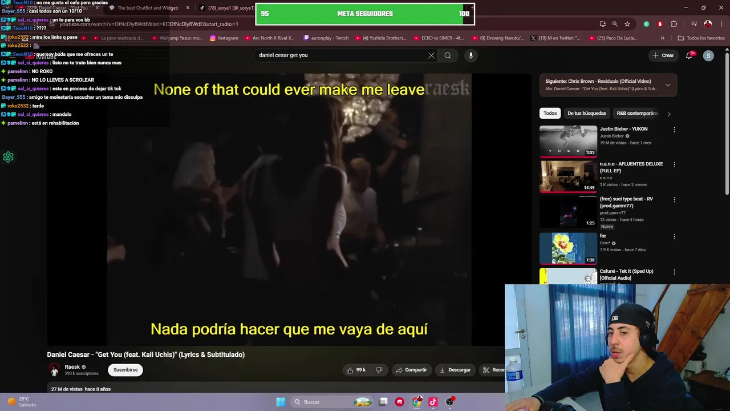Viewport: 730px width, 411px height.
Task: Clear the YouTube search box text
Action: click(431, 55)
